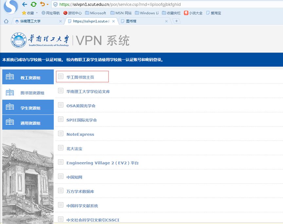The image size is (283, 224).
Task: Open the 中国知网 link
Action: click(x=74, y=177)
